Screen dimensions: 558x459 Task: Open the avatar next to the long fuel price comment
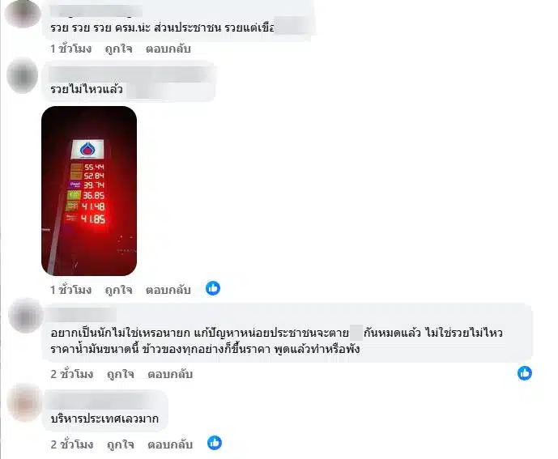point(26,316)
